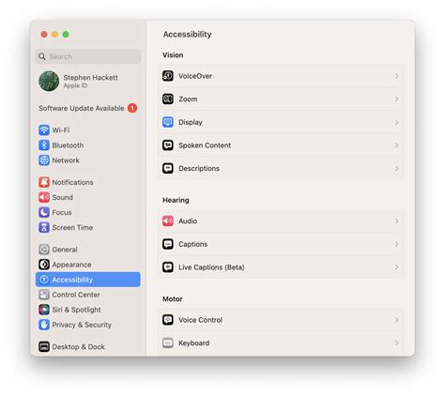The image size is (445, 396).
Task: Click the Control Center label
Action: click(76, 295)
